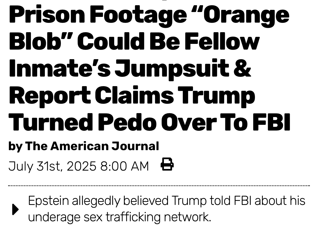
Task: Click the 8:00 AM timestamp
Action: (124, 166)
